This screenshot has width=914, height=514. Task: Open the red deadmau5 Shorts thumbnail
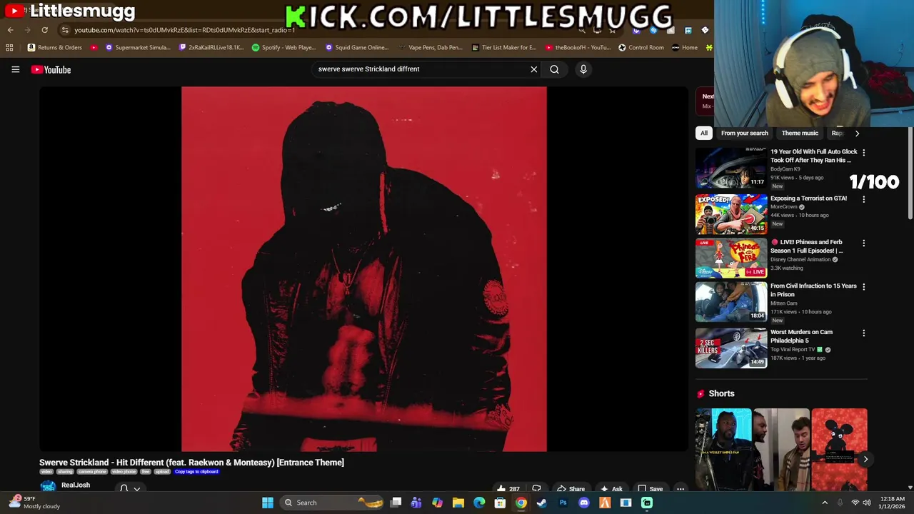(839, 449)
